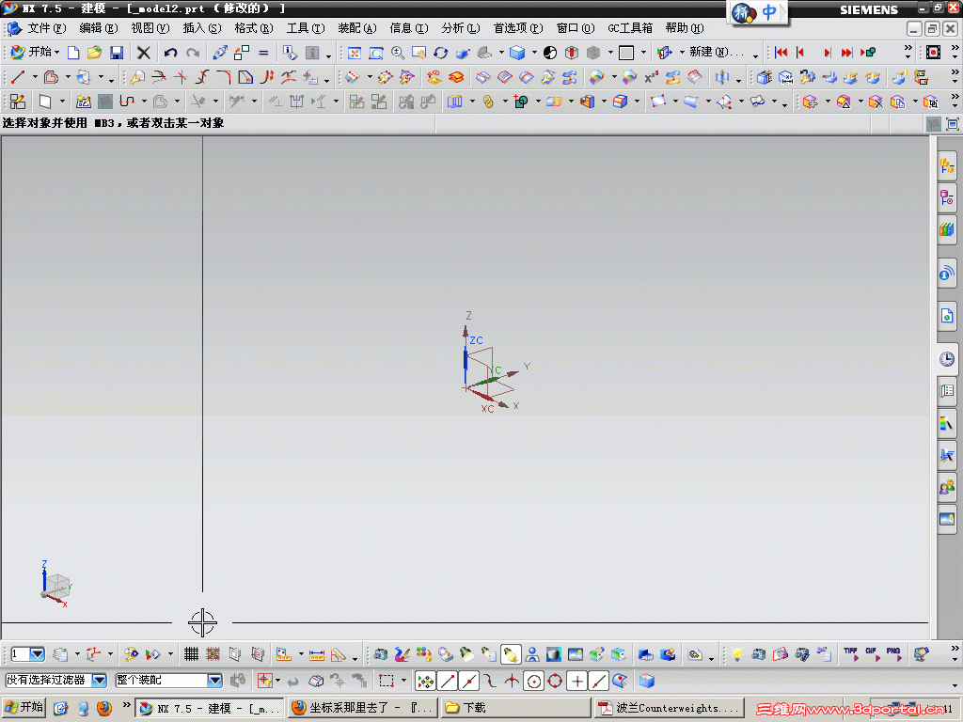Expand the Unite boolean dropdown arrow

coord(537,102)
